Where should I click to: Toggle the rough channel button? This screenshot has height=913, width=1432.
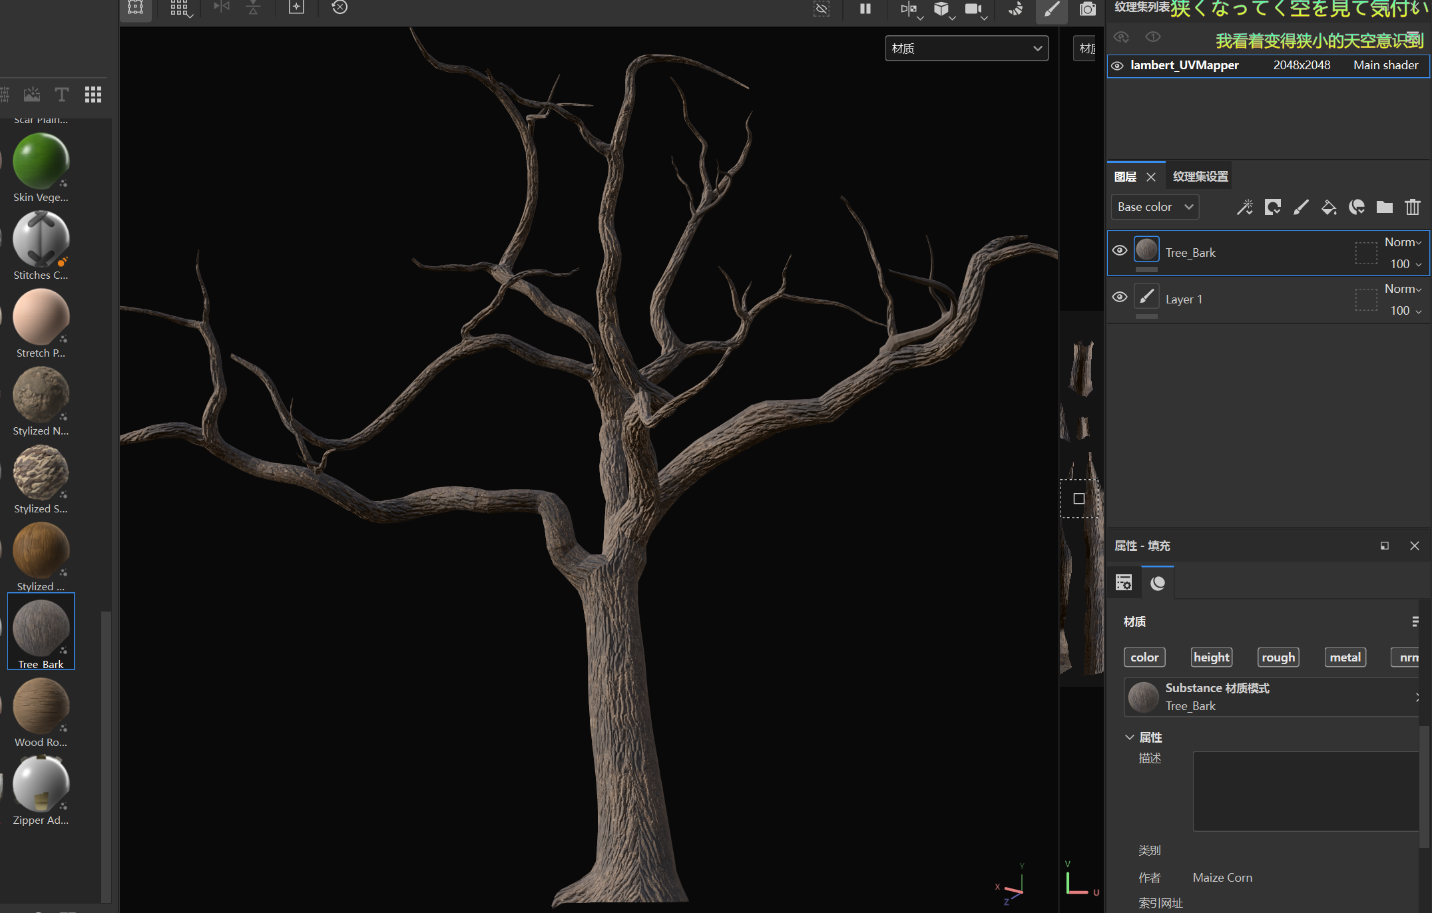click(1278, 657)
